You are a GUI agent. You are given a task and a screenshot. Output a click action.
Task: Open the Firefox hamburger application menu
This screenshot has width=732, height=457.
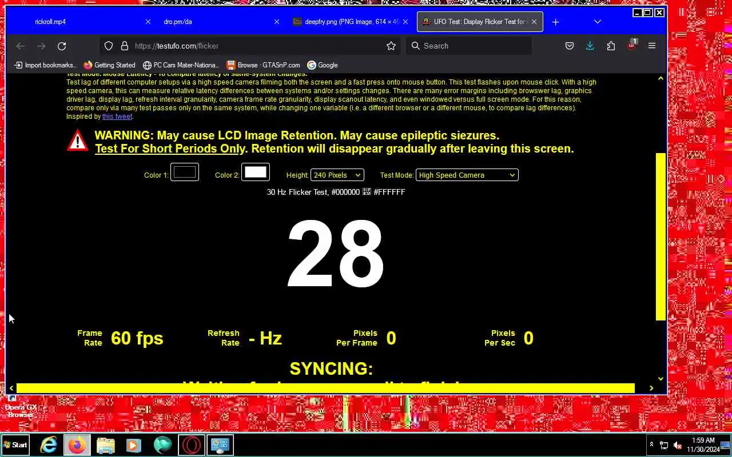click(652, 46)
